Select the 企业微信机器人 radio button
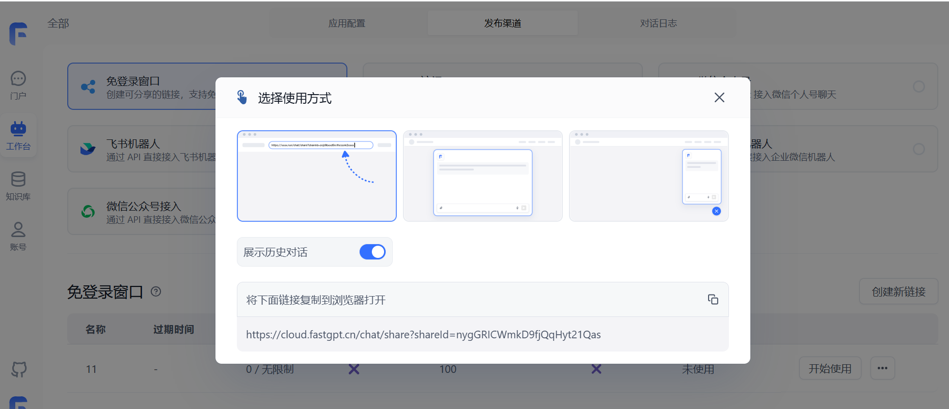Image resolution: width=949 pixels, height=409 pixels. (x=919, y=149)
